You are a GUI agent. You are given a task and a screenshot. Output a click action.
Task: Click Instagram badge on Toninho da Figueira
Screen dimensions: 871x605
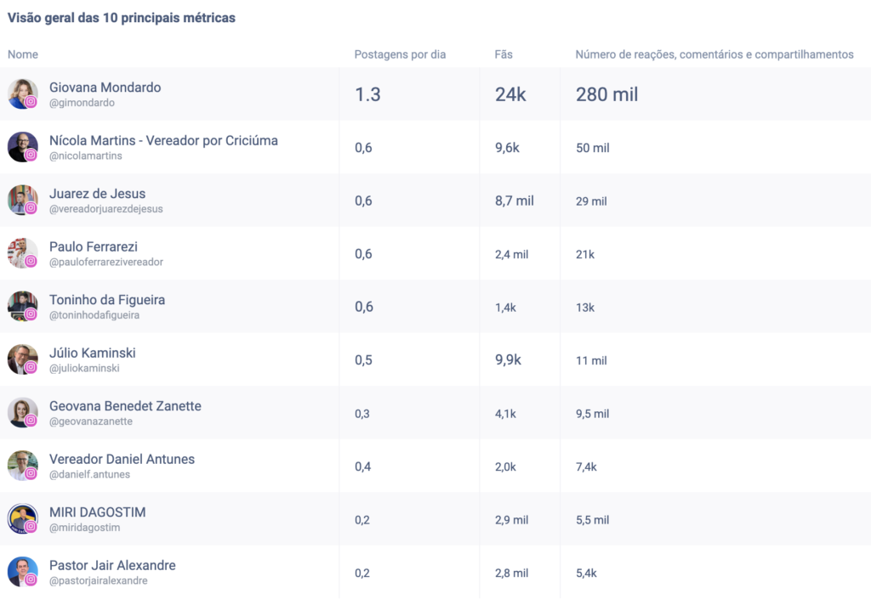31,314
